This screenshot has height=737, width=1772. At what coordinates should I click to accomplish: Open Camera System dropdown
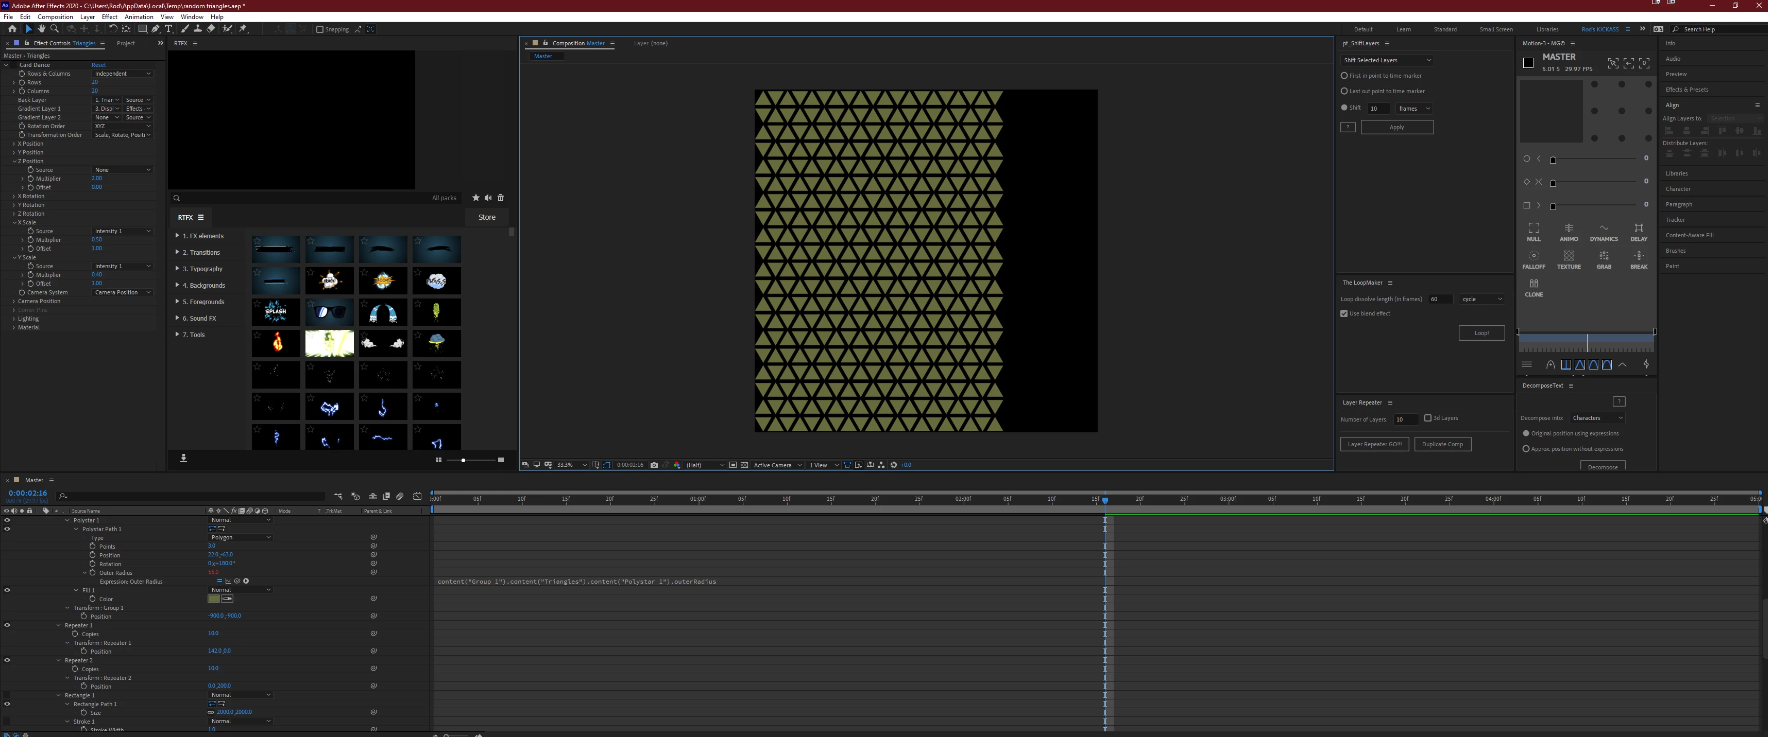coord(123,292)
